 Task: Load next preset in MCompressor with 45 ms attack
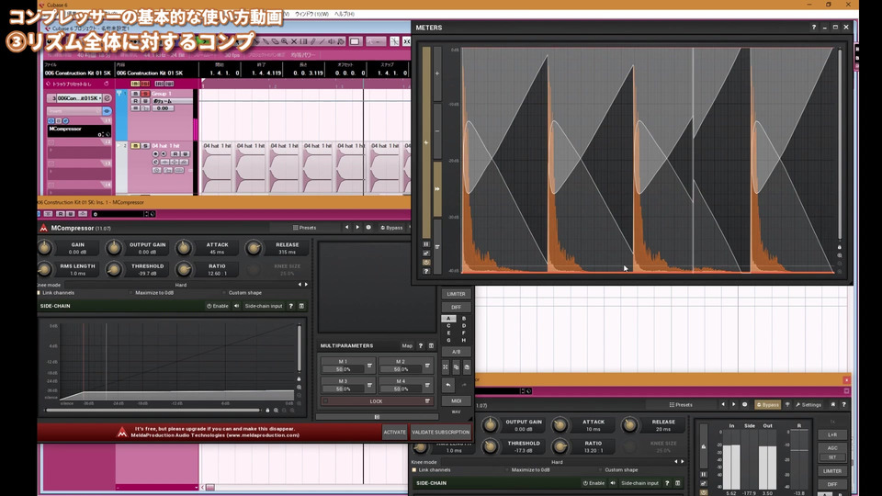pos(357,227)
